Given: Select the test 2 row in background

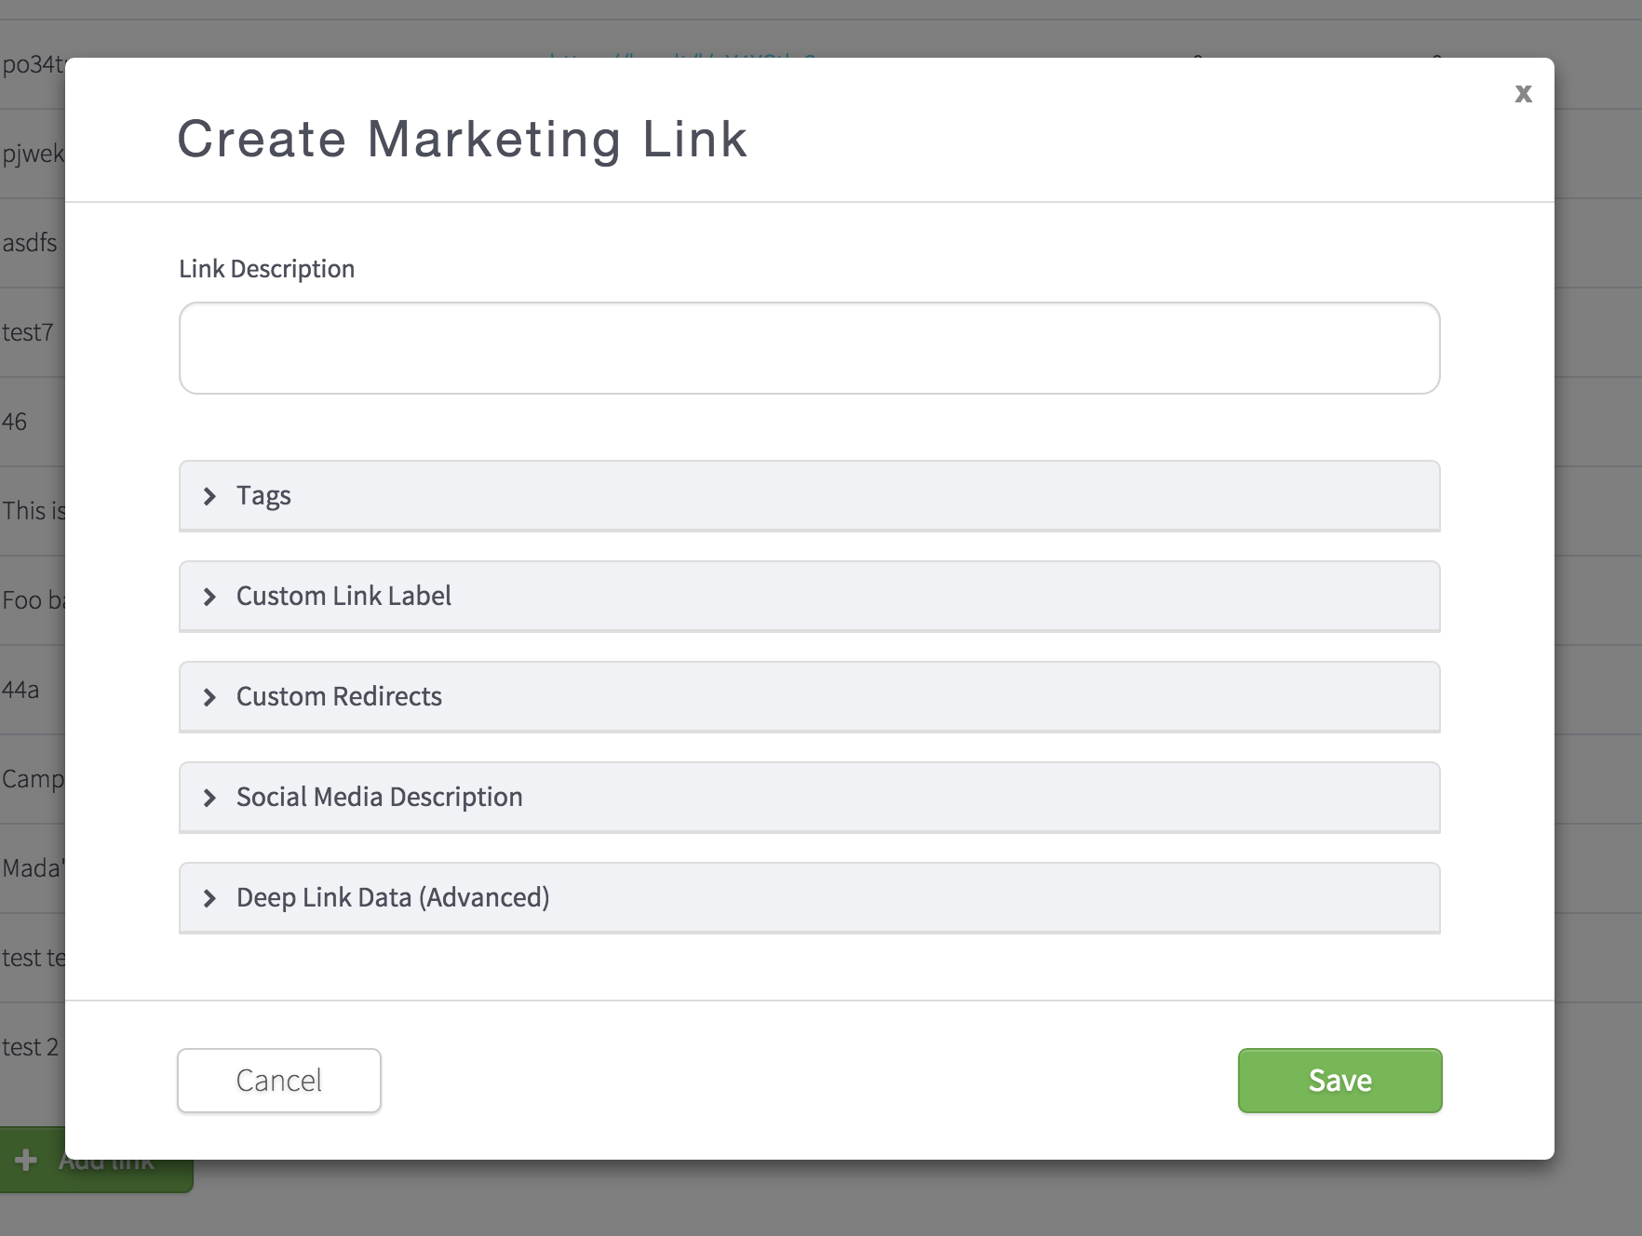Looking at the screenshot, I should point(31,1047).
